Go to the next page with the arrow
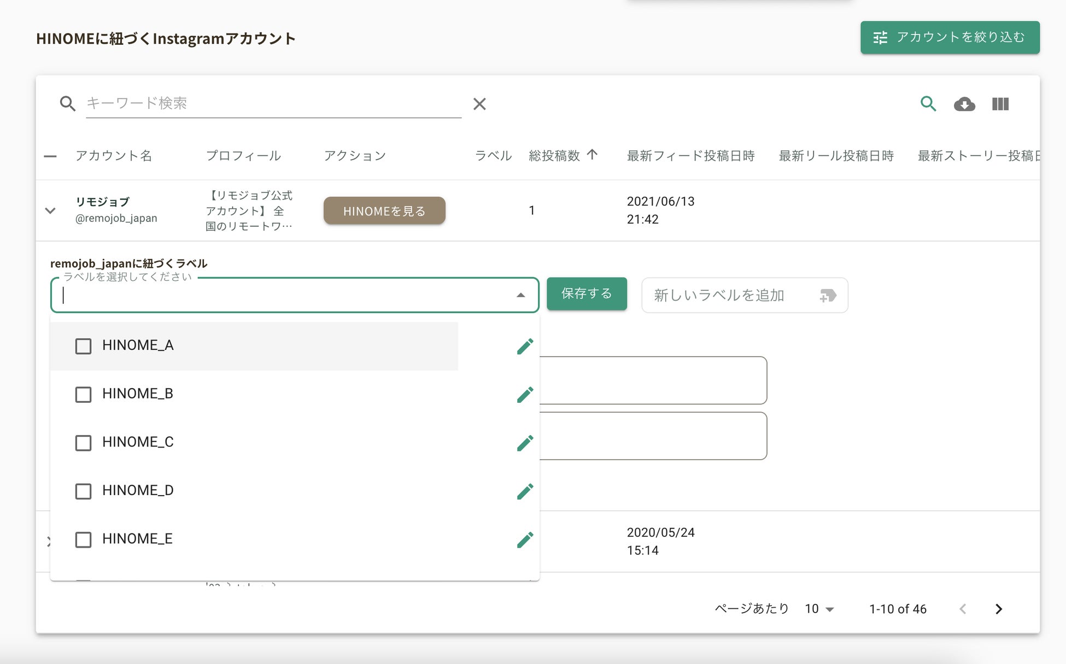 point(999,609)
